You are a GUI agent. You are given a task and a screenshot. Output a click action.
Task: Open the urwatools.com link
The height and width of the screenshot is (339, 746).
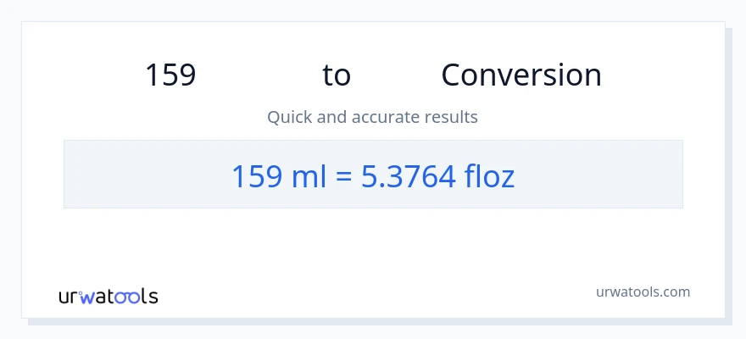point(643,292)
